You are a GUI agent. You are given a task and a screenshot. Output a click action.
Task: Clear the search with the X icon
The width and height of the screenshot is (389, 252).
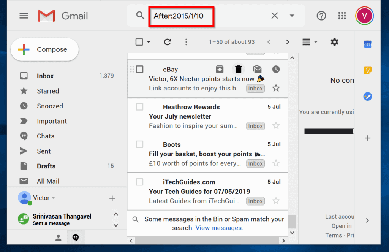274,16
